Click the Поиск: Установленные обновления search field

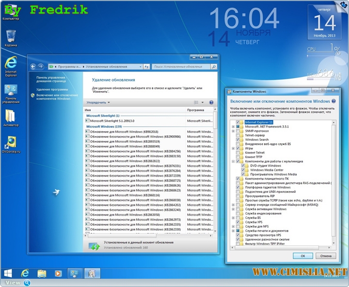coord(181,67)
